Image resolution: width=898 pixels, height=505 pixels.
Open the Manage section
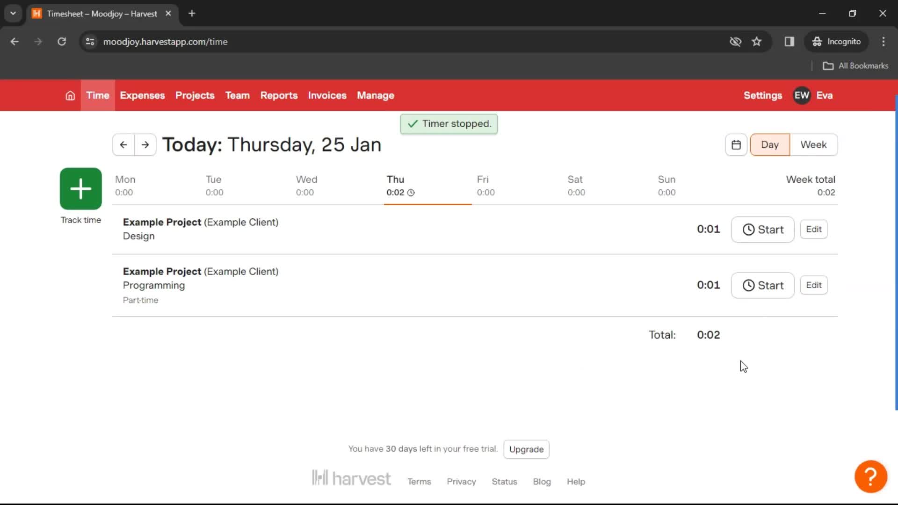click(x=376, y=95)
